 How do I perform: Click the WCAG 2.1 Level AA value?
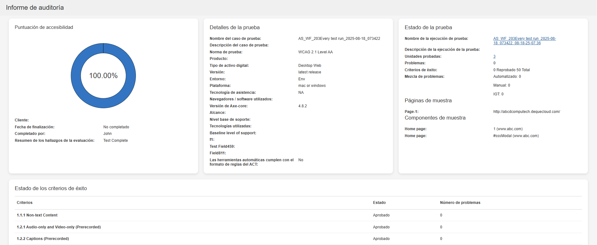pos(315,52)
